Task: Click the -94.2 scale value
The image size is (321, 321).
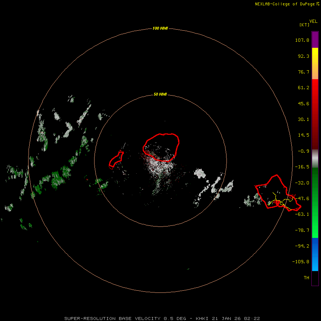Action: click(x=302, y=246)
